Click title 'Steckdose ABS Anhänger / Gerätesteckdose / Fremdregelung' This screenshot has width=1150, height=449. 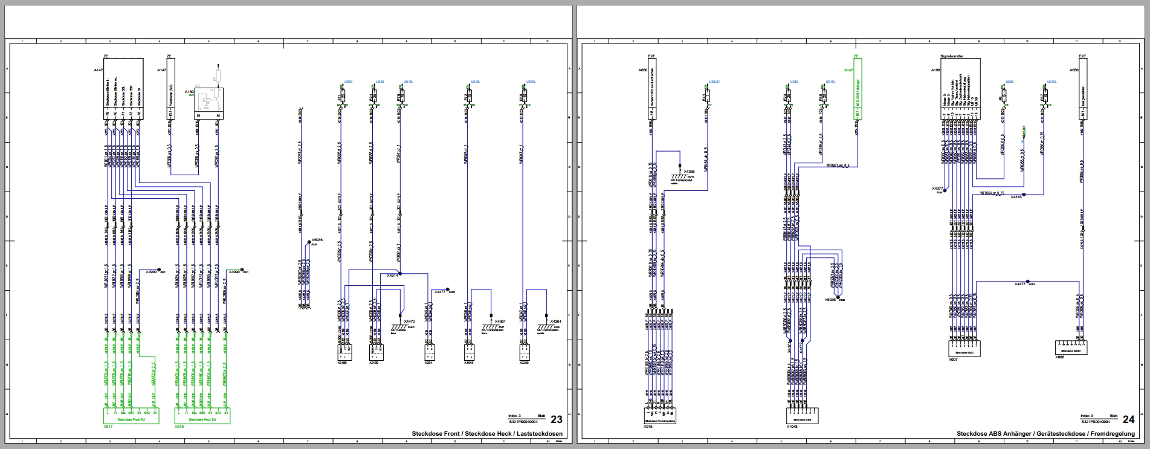coord(1046,434)
